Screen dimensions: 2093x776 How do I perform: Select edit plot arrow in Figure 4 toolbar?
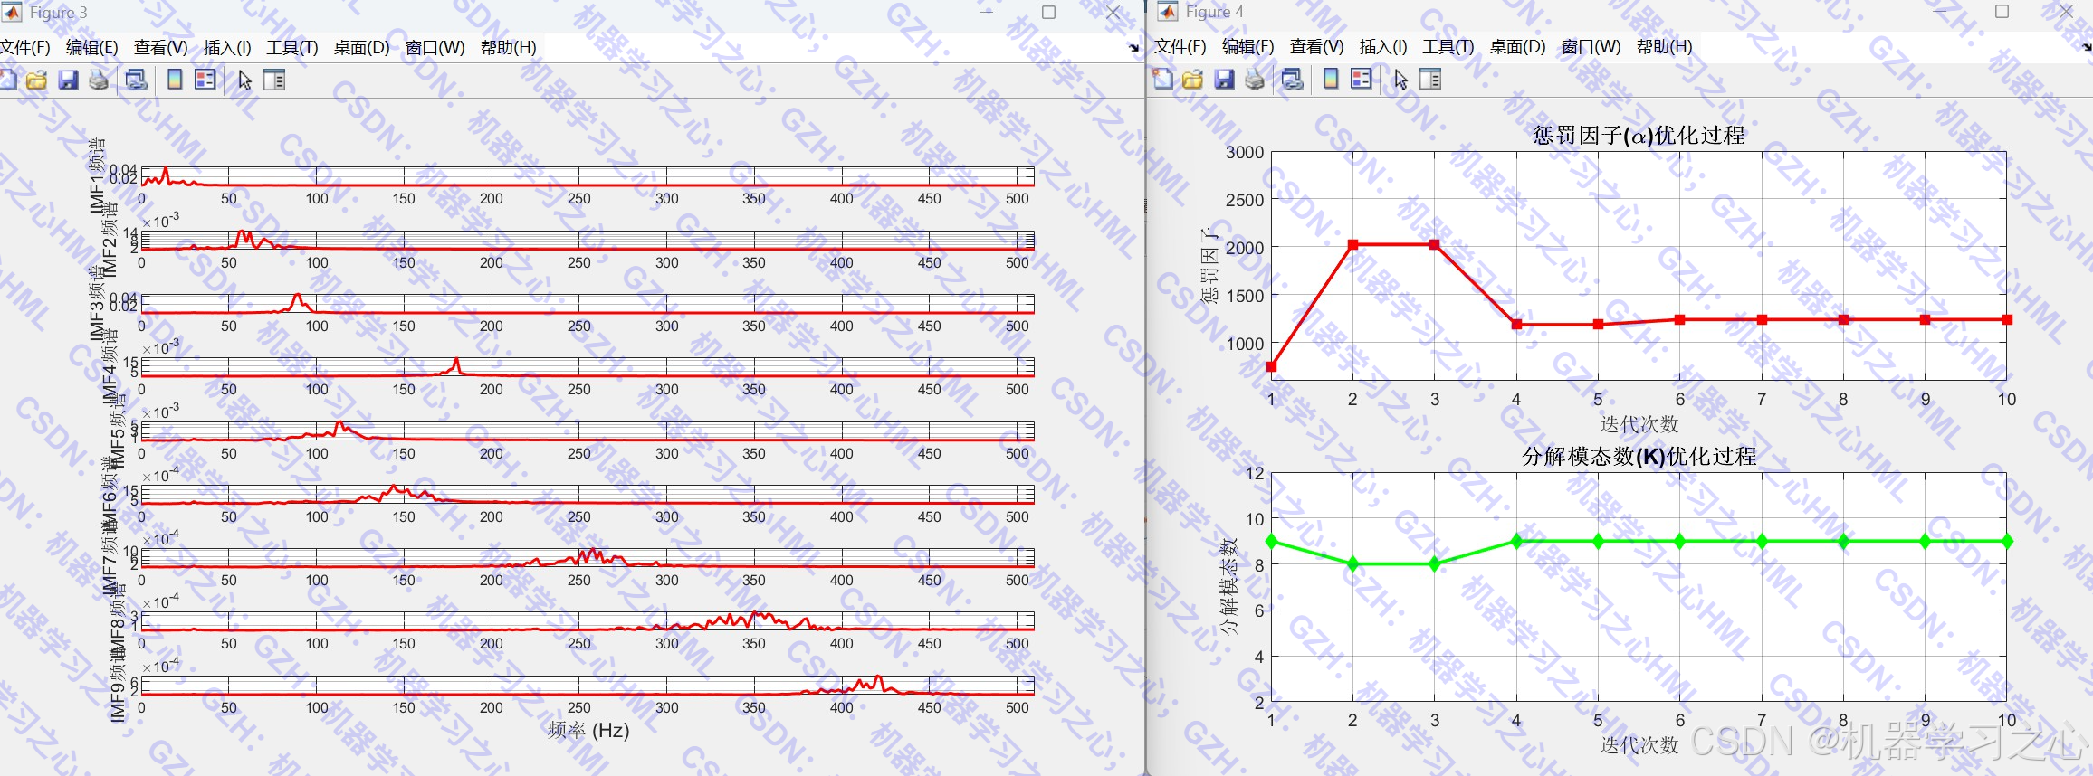pyautogui.click(x=1400, y=80)
